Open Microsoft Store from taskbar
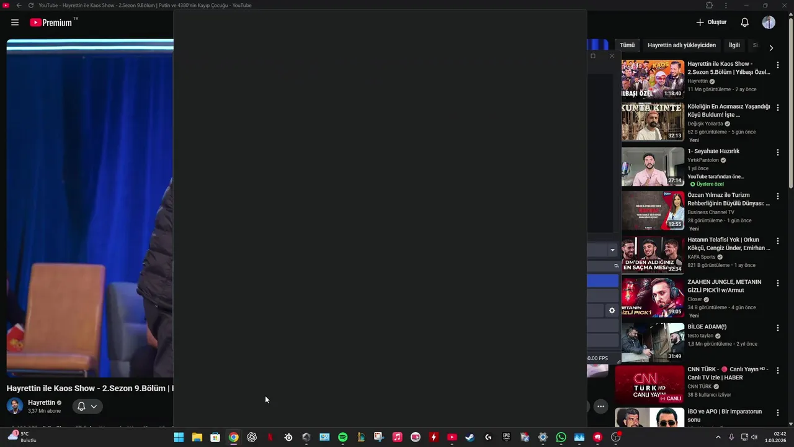 (x=215, y=437)
